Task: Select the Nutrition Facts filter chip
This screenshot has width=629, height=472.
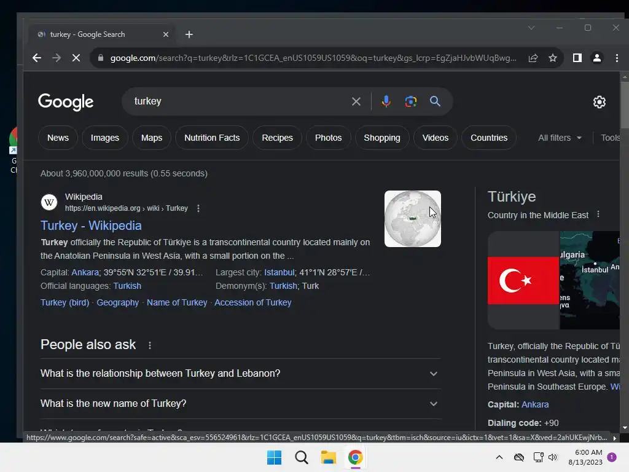Action: click(x=212, y=138)
